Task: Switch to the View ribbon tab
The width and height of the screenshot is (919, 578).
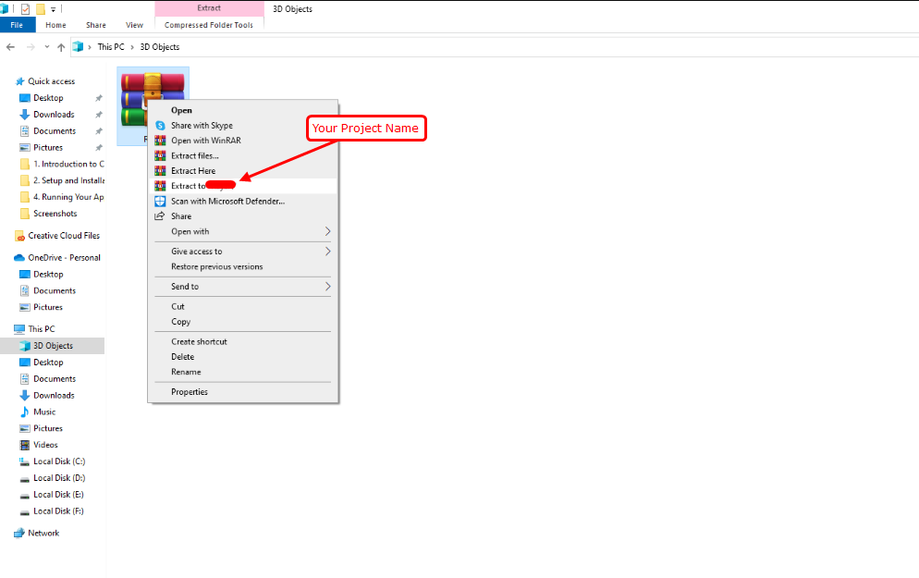Action: click(x=134, y=25)
